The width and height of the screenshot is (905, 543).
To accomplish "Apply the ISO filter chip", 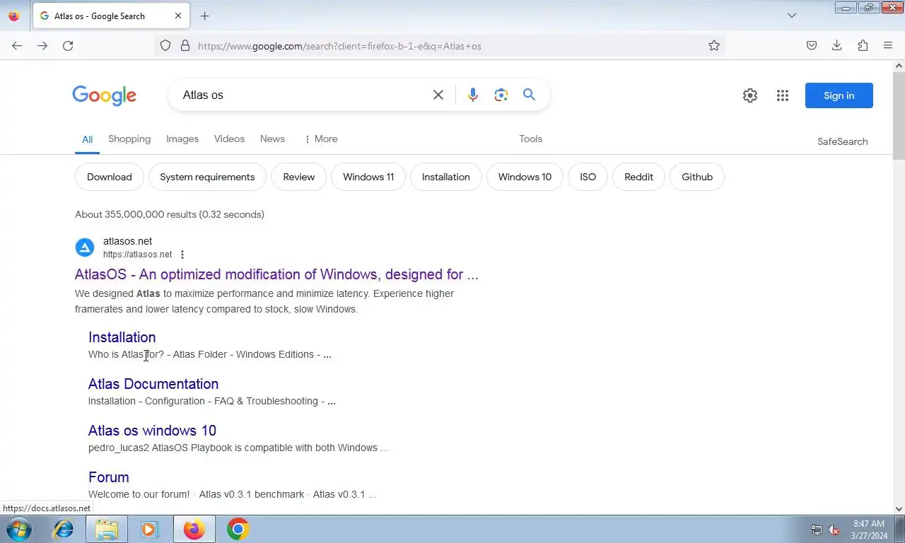I will point(588,177).
